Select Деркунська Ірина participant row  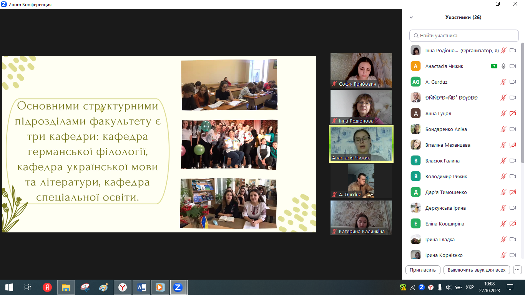[445, 208]
